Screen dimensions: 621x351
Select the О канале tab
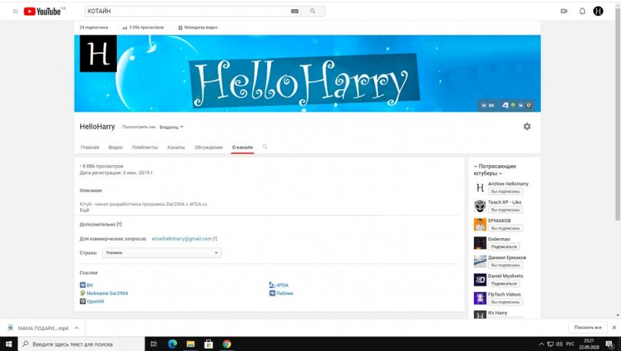[242, 147]
